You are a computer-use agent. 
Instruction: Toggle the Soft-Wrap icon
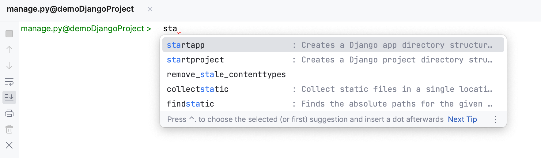point(9,82)
